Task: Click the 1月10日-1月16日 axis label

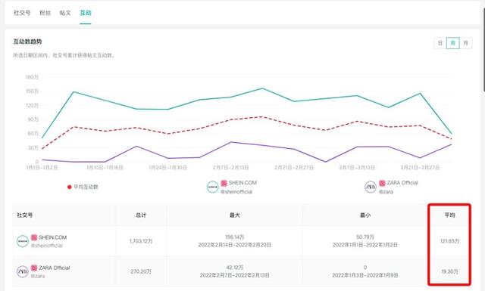Action: (105, 168)
